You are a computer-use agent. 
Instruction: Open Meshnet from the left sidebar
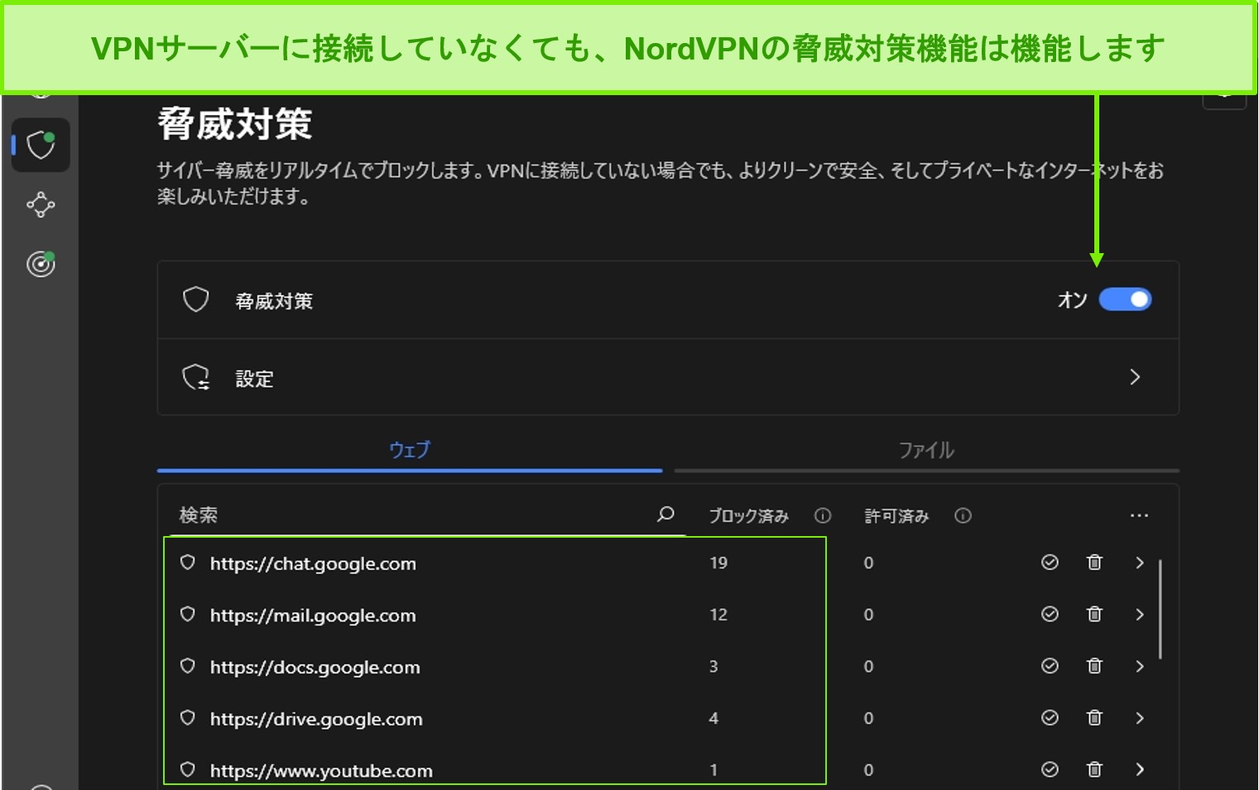(x=40, y=205)
